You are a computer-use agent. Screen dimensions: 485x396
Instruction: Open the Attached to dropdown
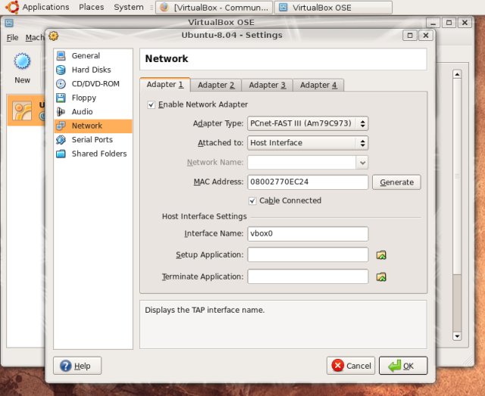(x=308, y=143)
